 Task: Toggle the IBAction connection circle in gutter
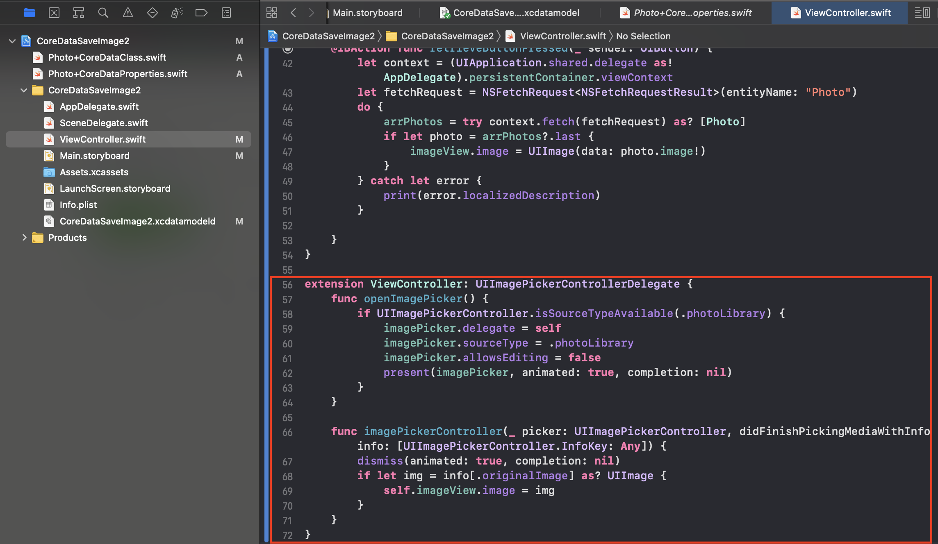pos(288,49)
